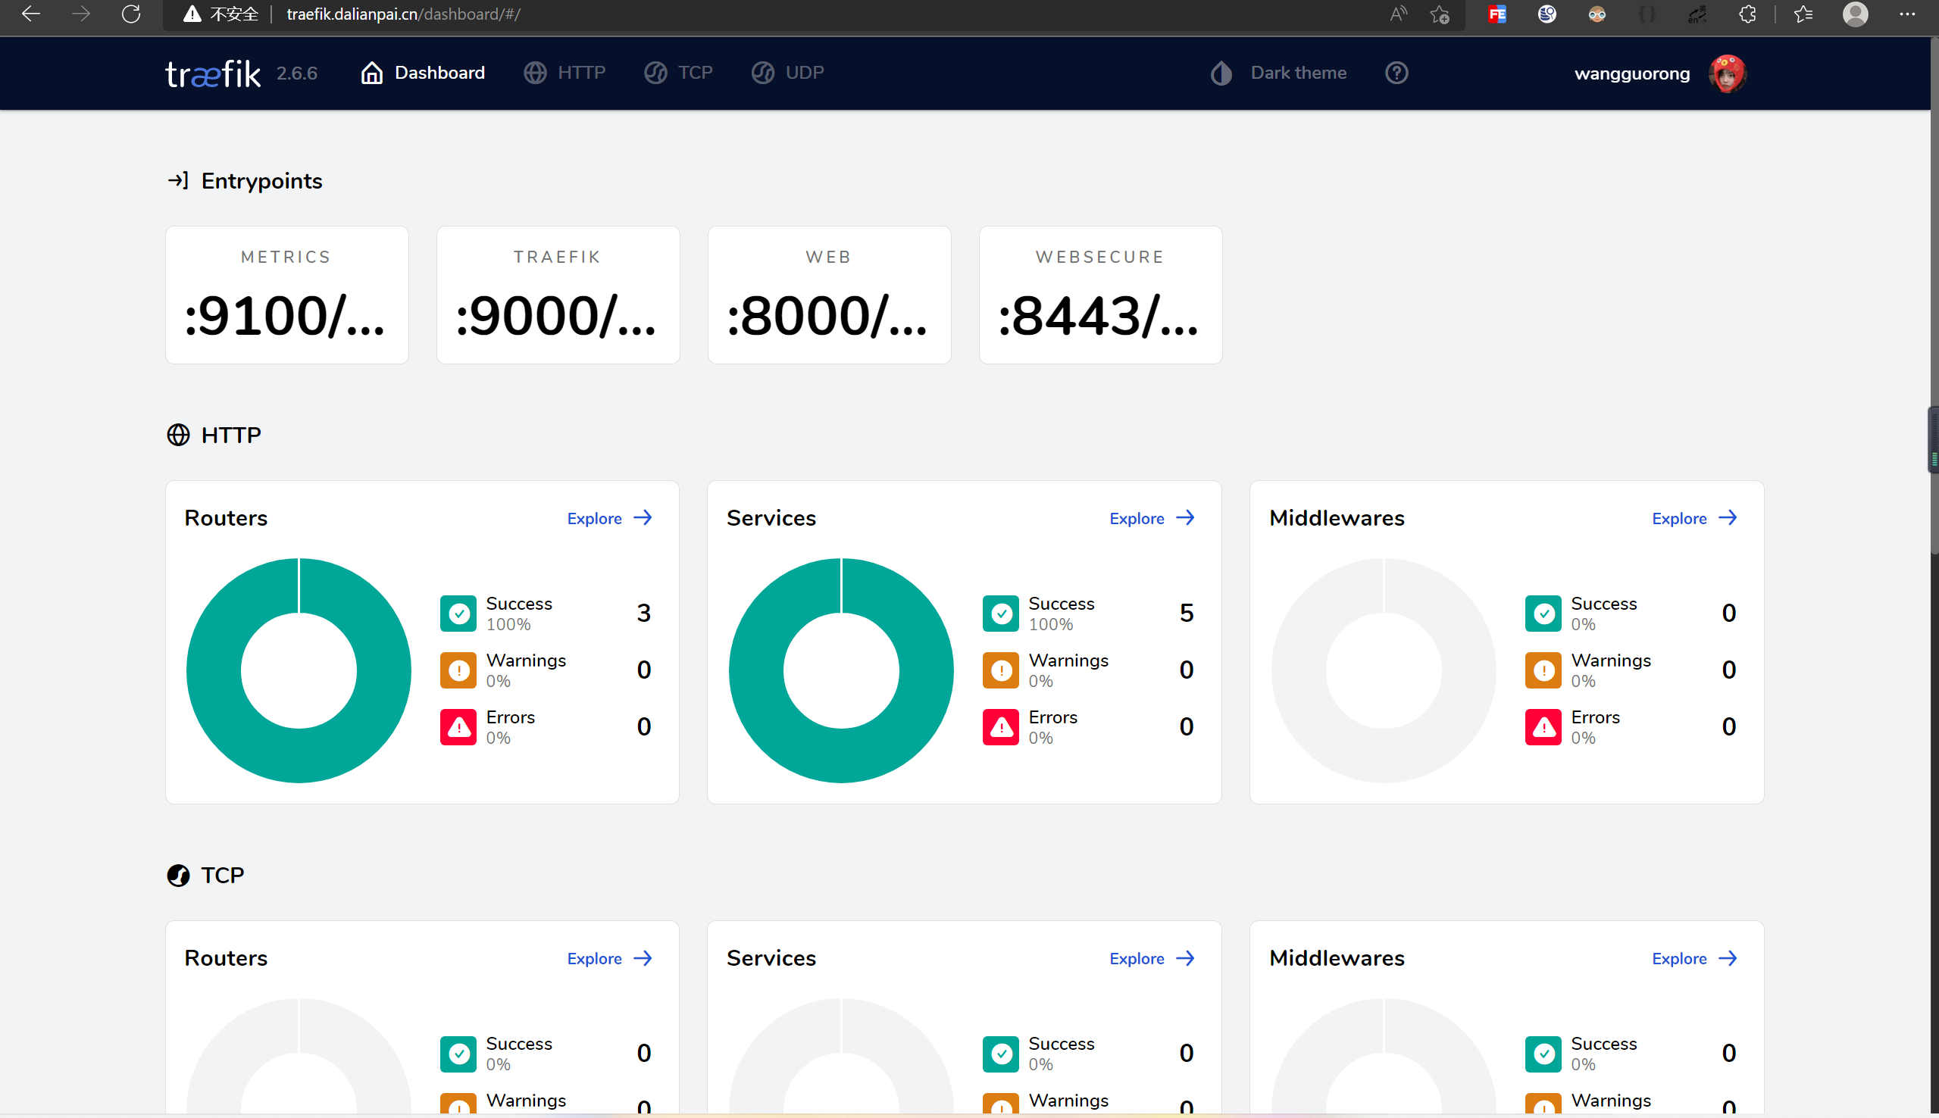The width and height of the screenshot is (1939, 1118).
Task: Open the favorites list icon
Action: [x=1803, y=14]
